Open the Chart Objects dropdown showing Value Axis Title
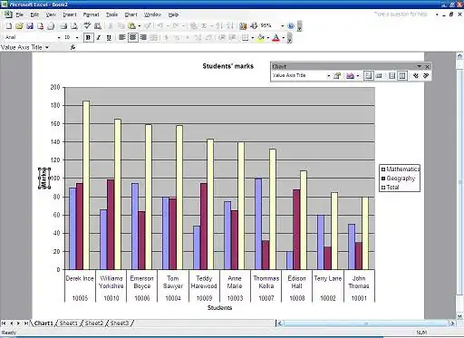 click(301, 75)
